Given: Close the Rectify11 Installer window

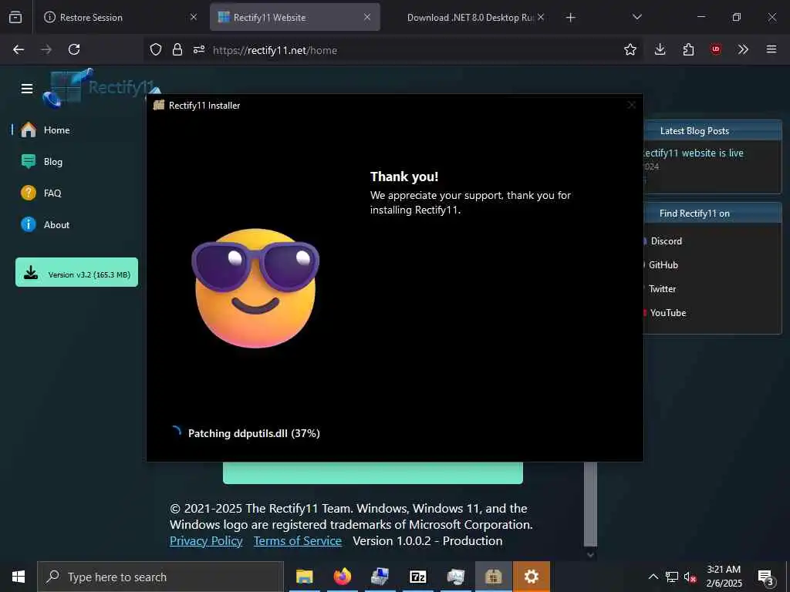Looking at the screenshot, I should 631,105.
